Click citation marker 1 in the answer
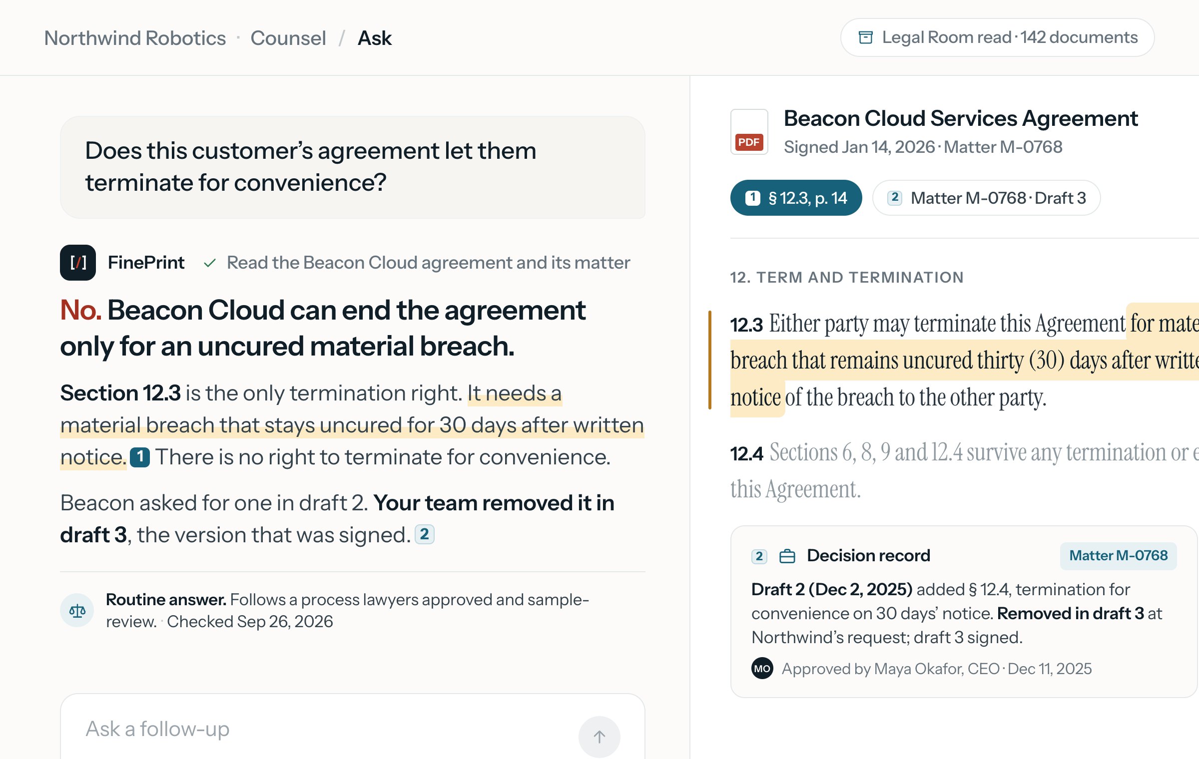 click(x=140, y=457)
